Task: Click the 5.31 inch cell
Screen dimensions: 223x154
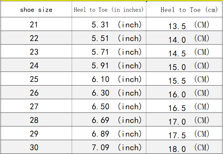Action: click(x=116, y=25)
